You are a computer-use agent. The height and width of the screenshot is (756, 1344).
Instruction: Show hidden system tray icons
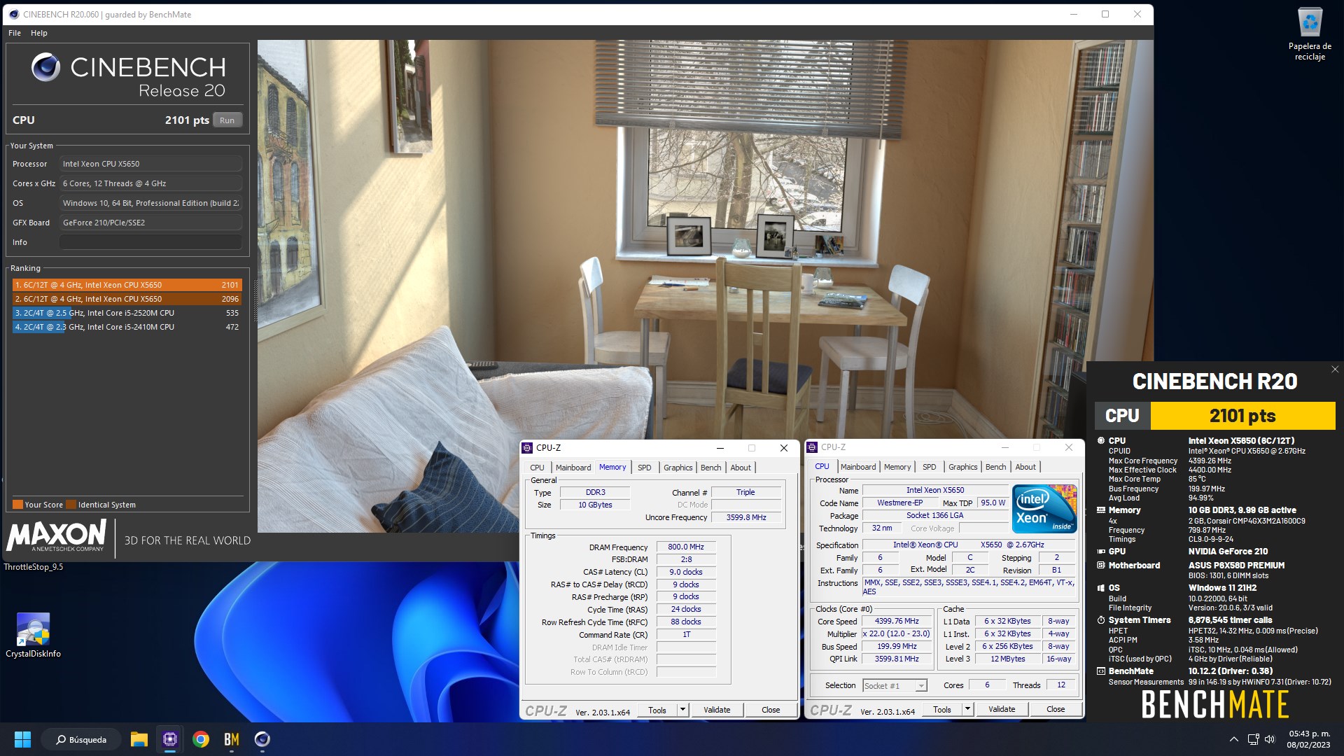point(1234,739)
